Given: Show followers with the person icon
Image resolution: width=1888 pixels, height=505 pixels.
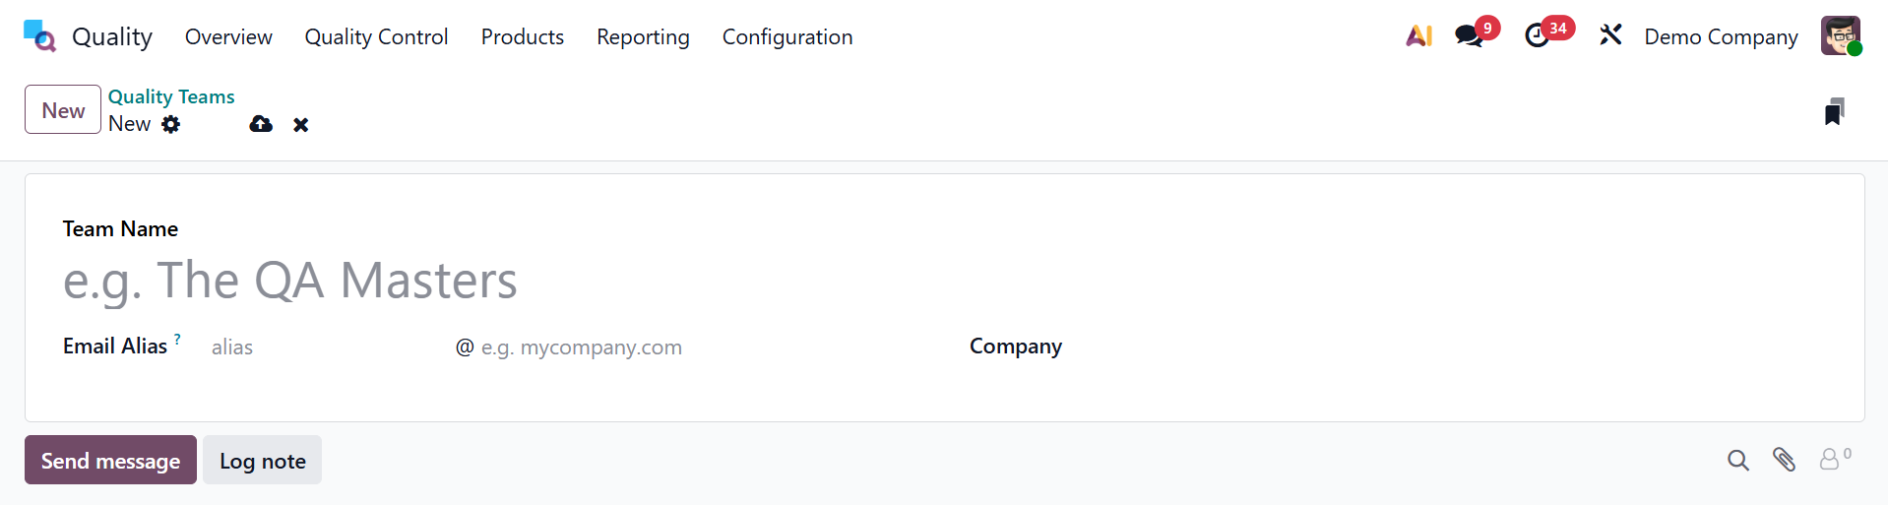Looking at the screenshot, I should [x=1831, y=460].
